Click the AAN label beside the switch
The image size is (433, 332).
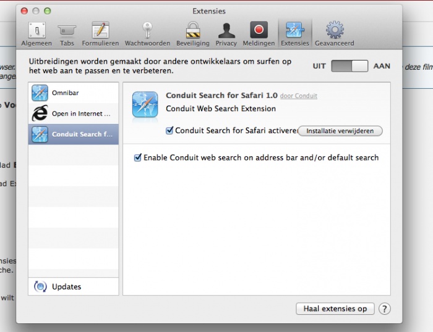[382, 66]
